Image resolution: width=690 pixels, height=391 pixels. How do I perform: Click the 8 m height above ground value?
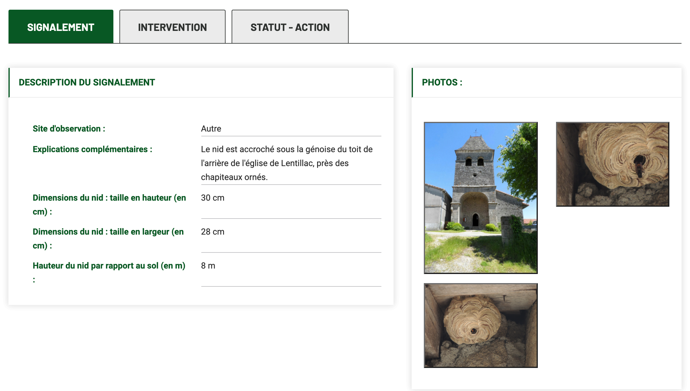[x=208, y=266]
